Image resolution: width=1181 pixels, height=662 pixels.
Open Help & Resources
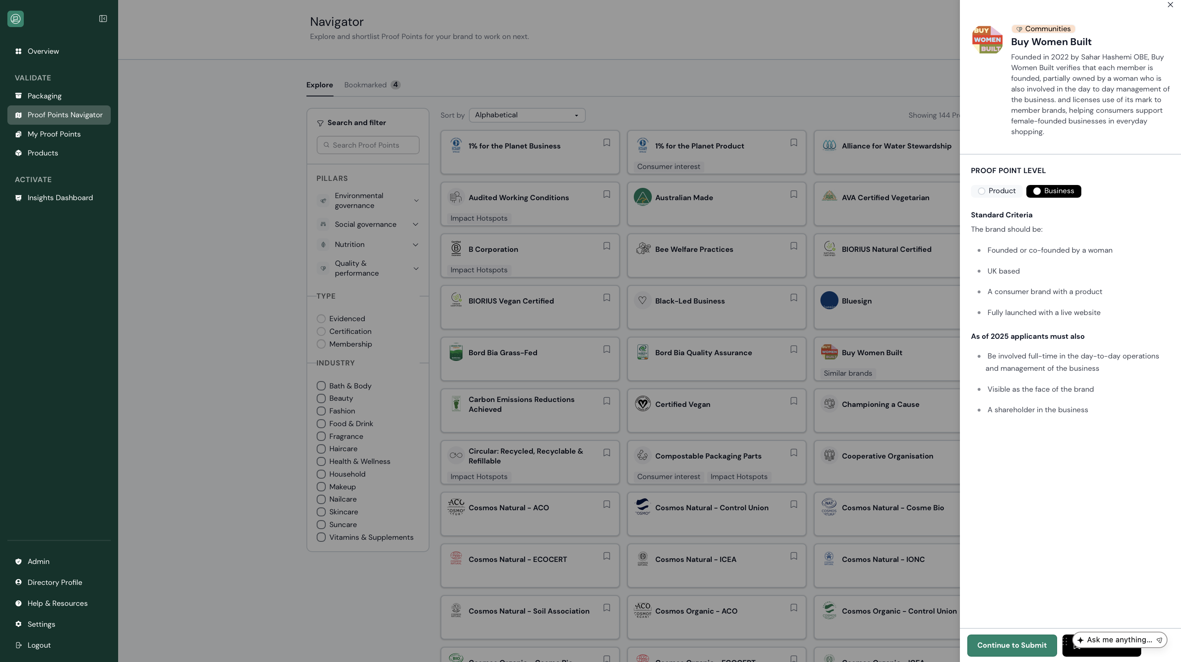tap(59, 604)
